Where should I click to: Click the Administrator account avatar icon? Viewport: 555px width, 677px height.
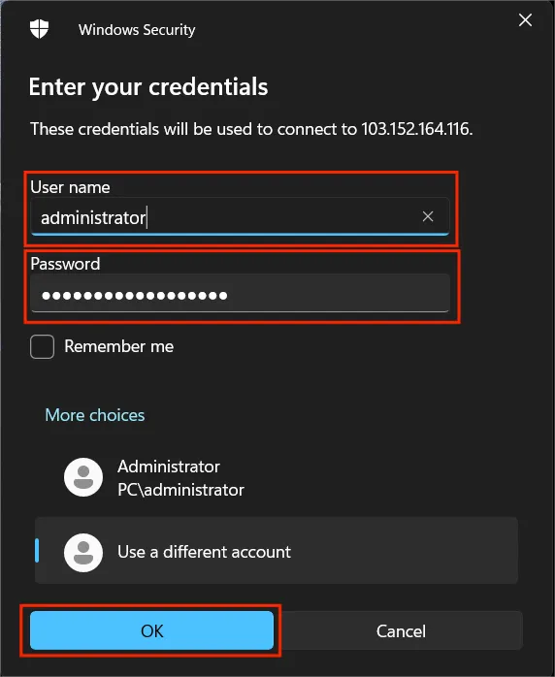click(x=83, y=477)
